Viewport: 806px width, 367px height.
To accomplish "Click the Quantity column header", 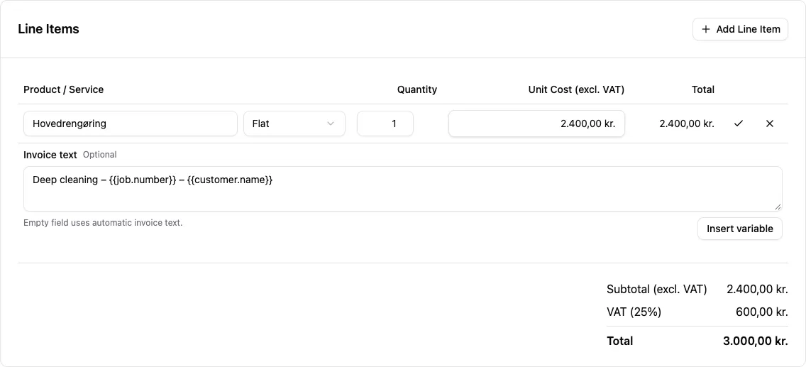I will click(417, 89).
